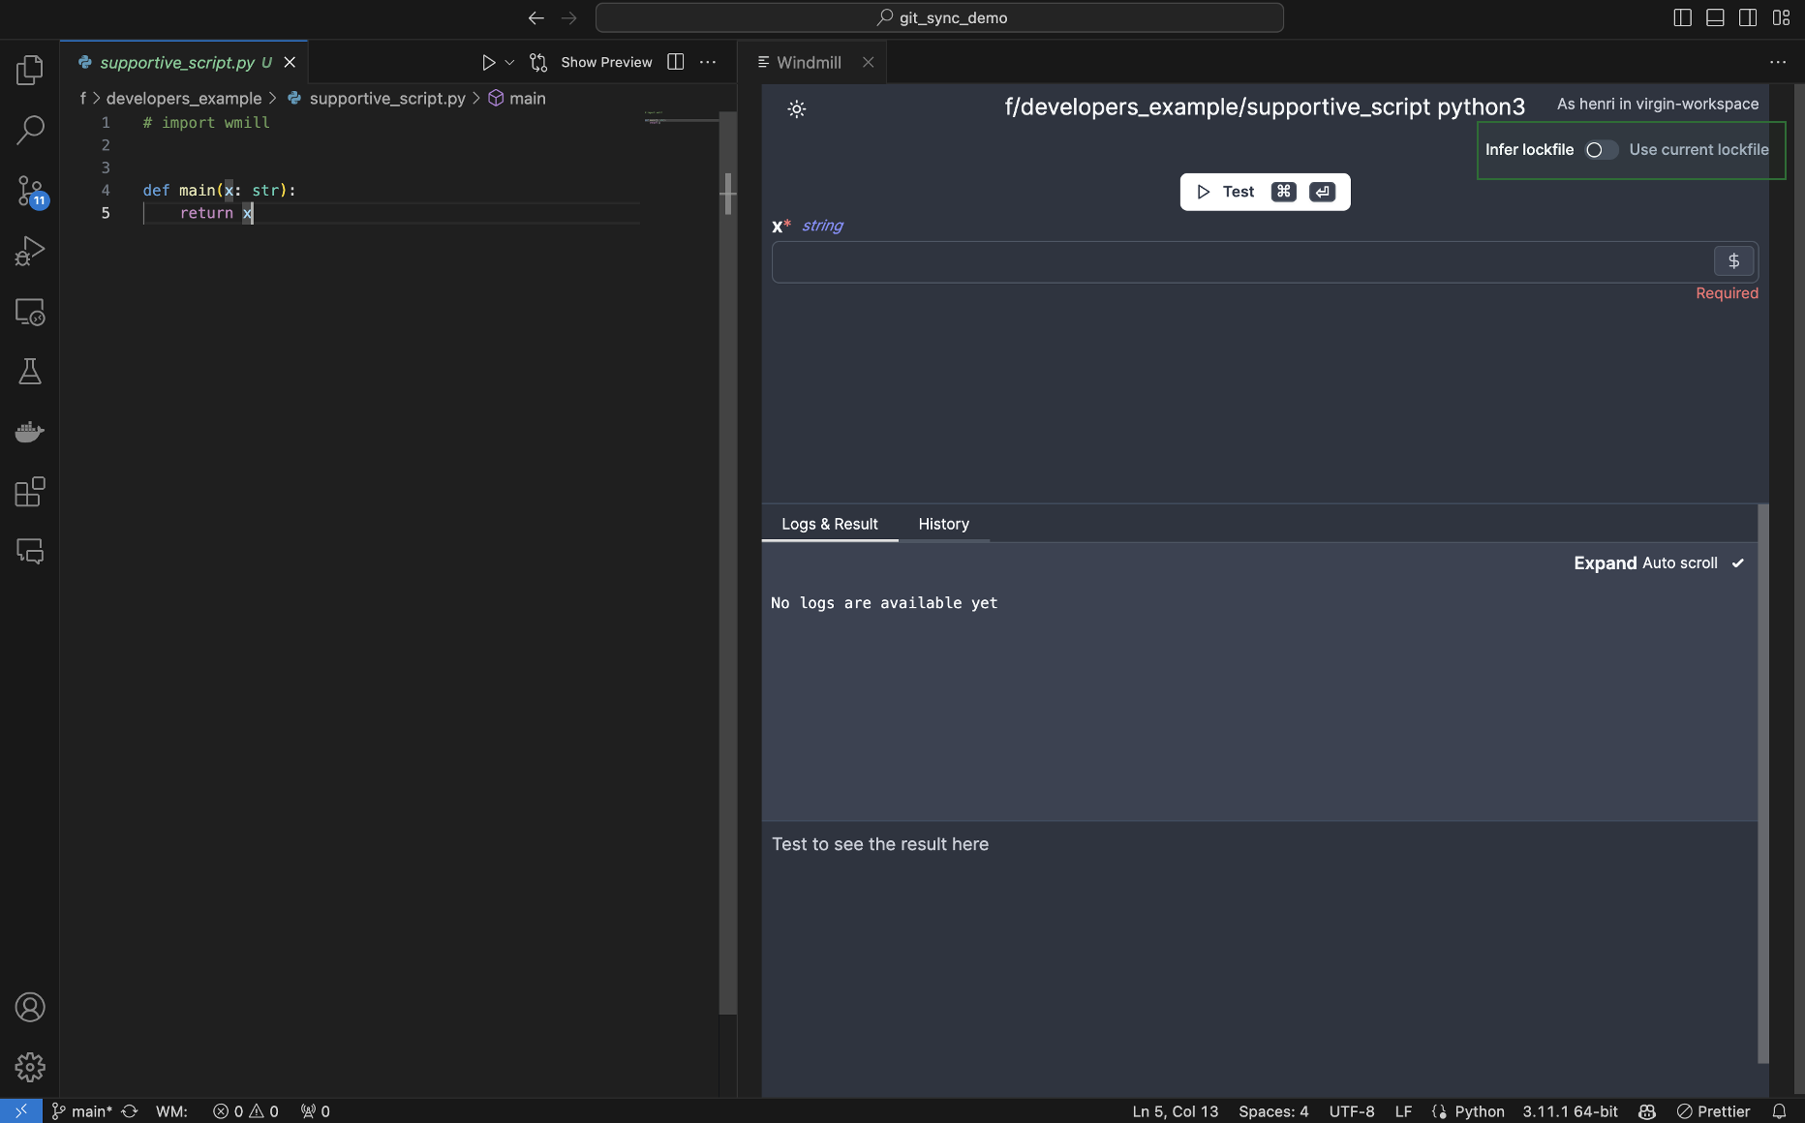Switch to the History tab
Screen dimensions: 1805x1123
pyautogui.click(x=944, y=524)
